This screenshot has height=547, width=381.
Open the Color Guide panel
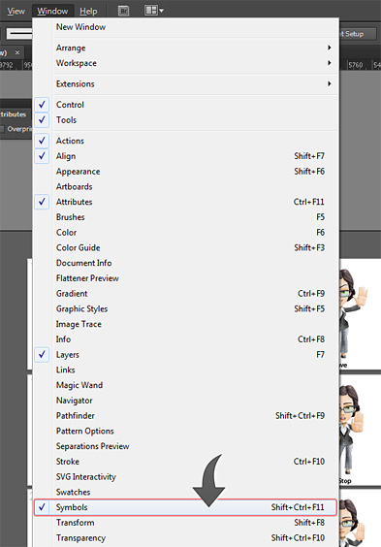coord(186,247)
